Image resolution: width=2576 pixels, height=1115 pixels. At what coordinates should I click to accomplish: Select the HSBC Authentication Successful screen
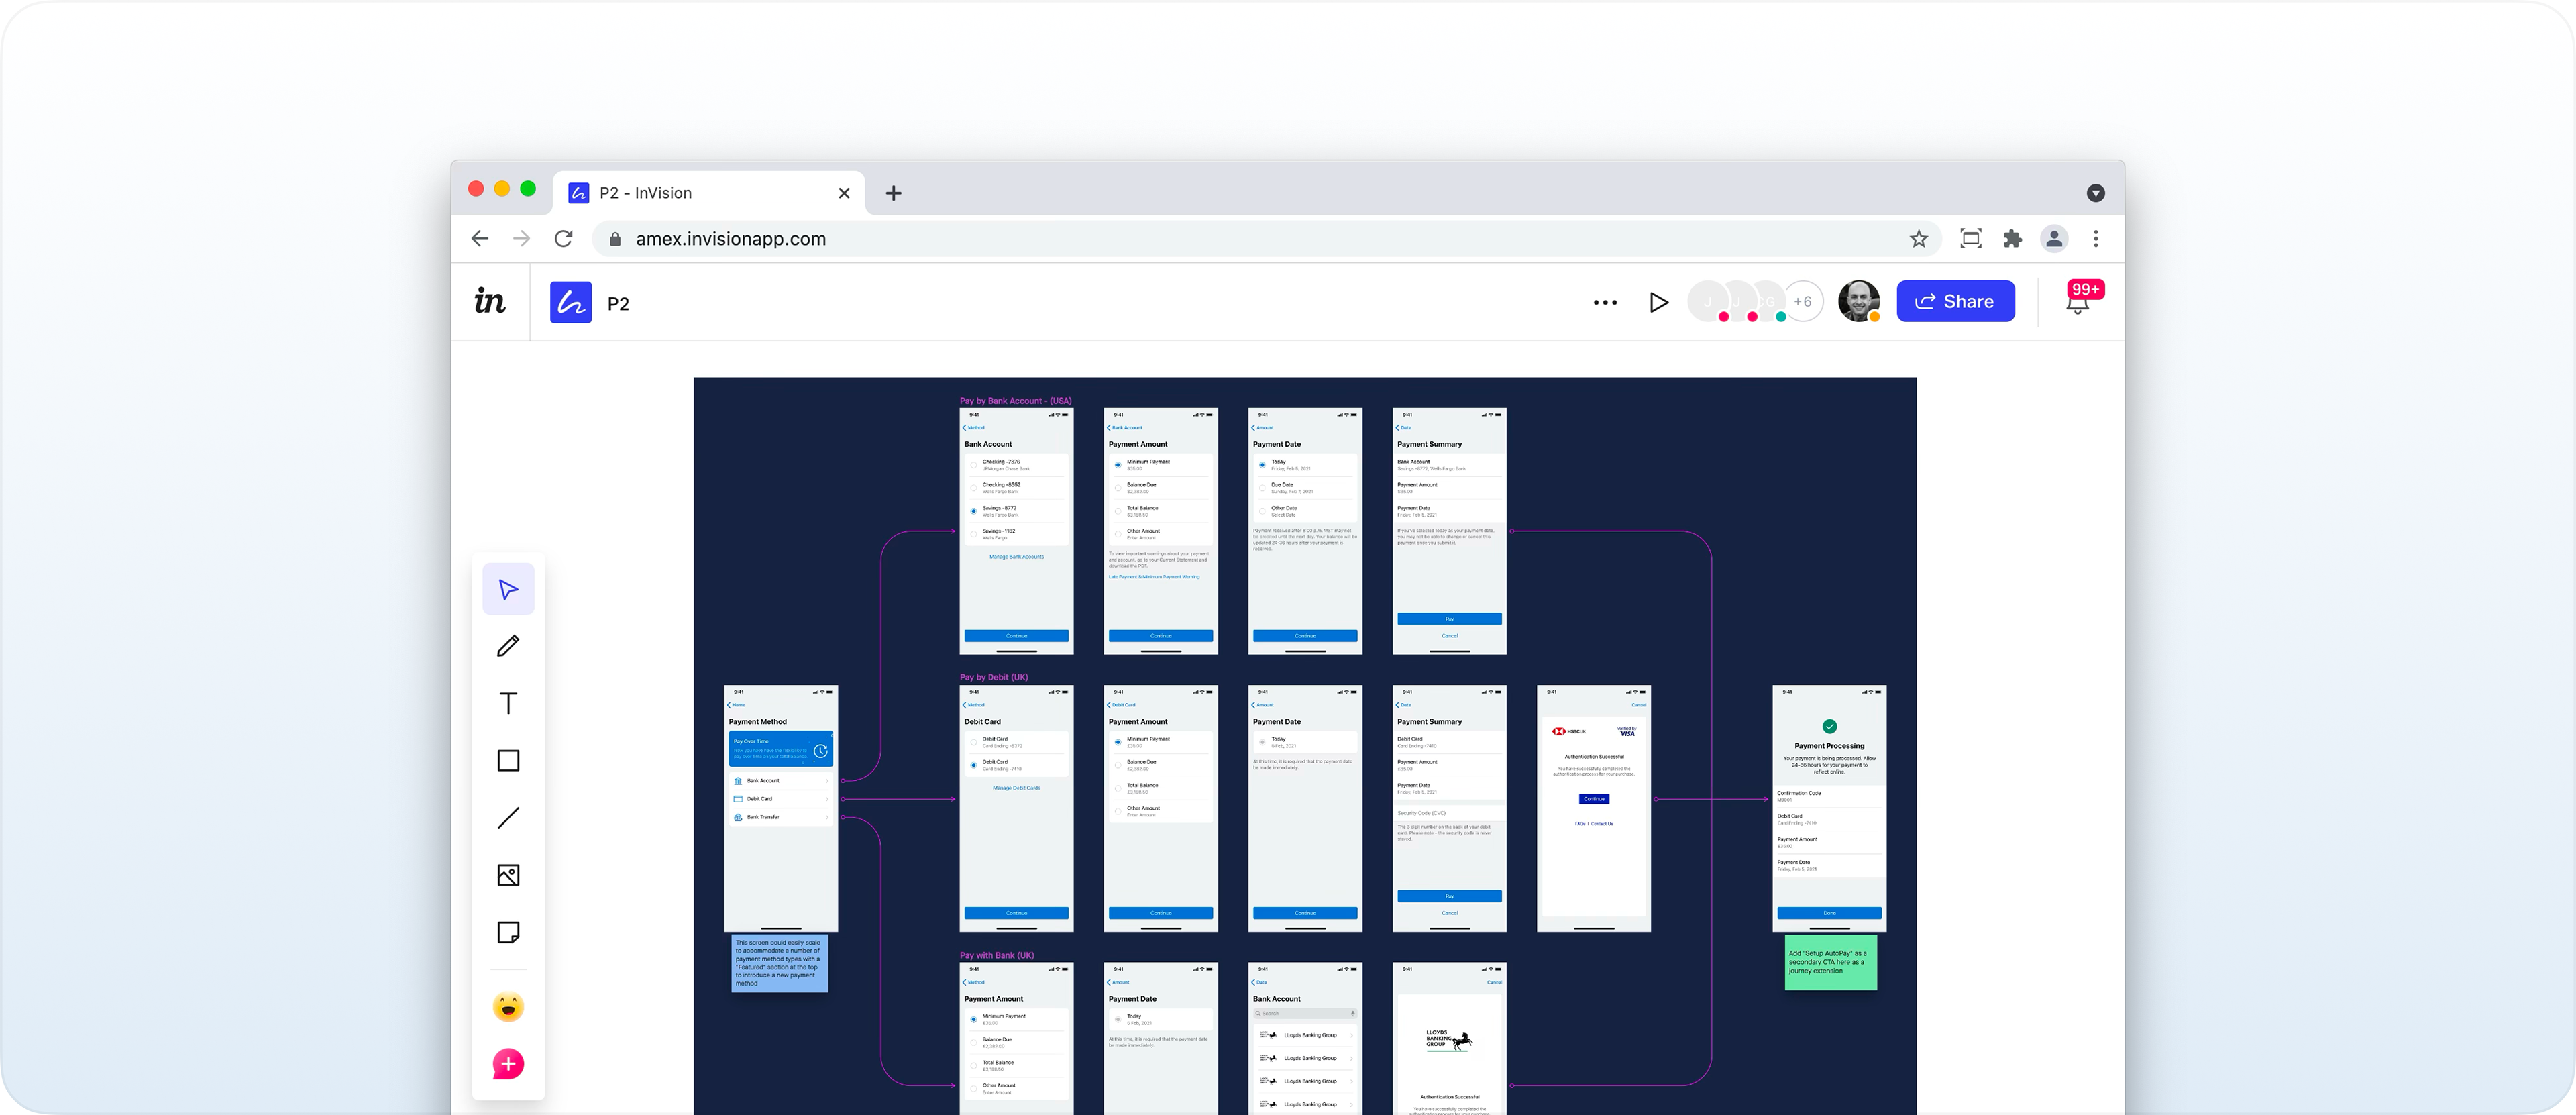(x=1594, y=808)
